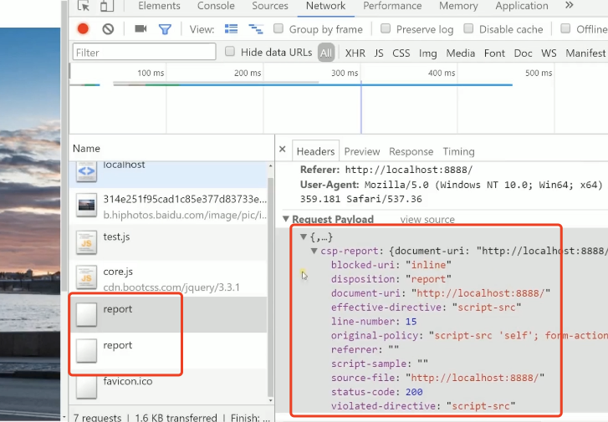Enable Hide data URLs checkbox
Screen dimensions: 608x422
pos(230,51)
